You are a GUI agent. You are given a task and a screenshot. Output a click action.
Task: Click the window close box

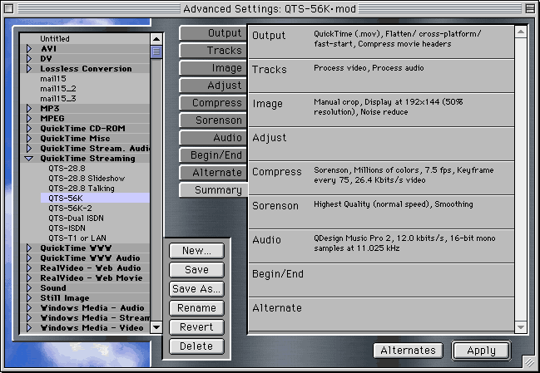coord(9,8)
